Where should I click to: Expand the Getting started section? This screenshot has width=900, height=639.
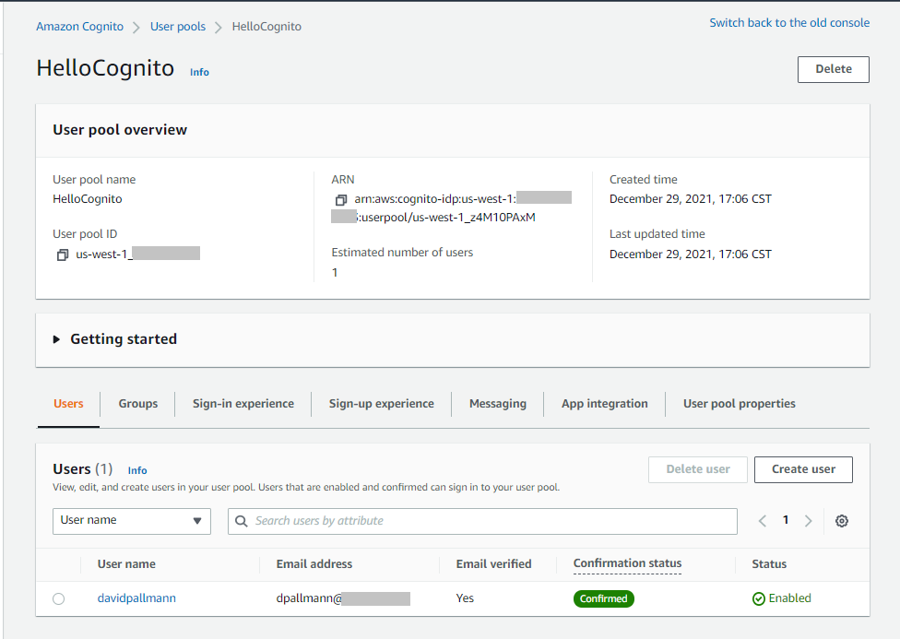[x=56, y=339]
